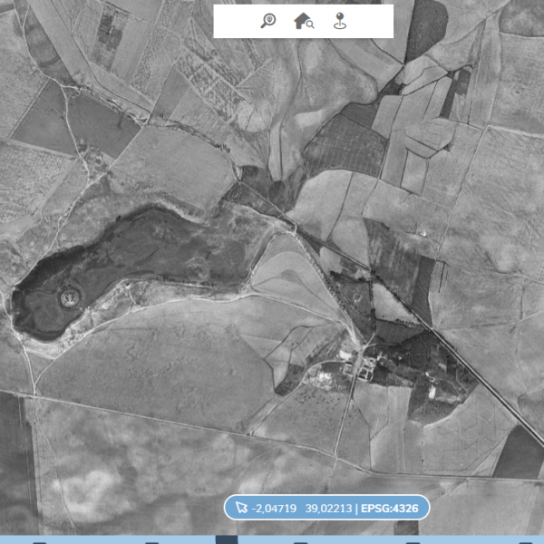Image resolution: width=544 pixels, height=544 pixels.
Task: Select the dark highlighted segment in bottom timeline bar
Action: (227, 539)
